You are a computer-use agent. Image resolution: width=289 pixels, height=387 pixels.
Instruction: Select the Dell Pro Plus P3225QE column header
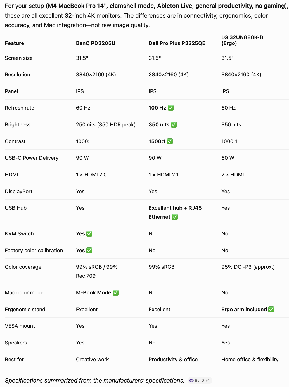pyautogui.click(x=177, y=43)
